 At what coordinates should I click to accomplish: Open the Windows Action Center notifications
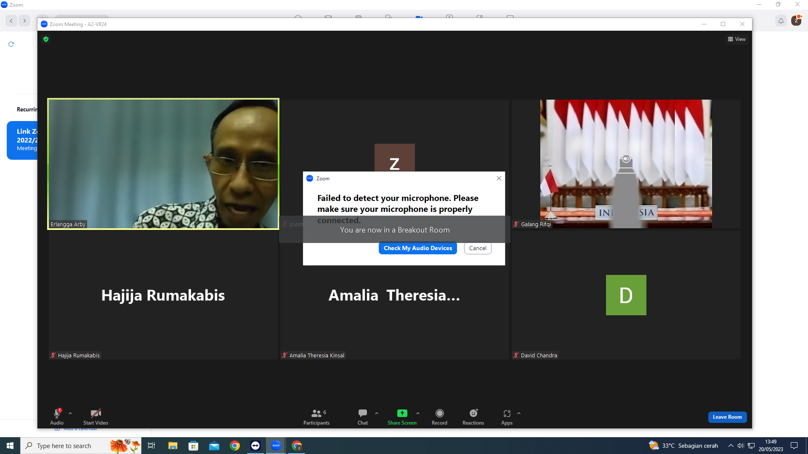[x=794, y=446]
